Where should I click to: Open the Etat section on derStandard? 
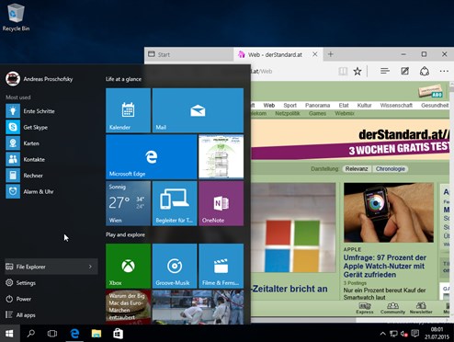click(x=344, y=105)
